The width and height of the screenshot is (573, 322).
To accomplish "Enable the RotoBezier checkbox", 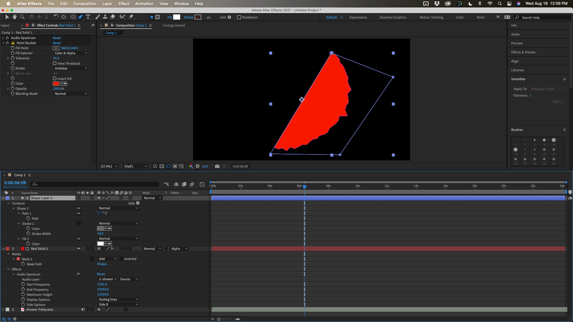I will click(239, 17).
